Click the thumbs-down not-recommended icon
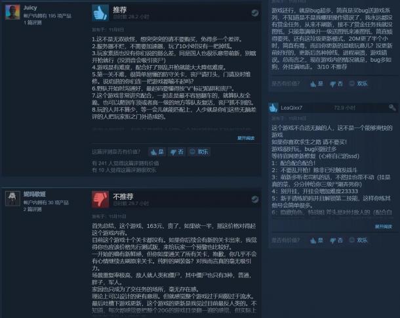 100,199
